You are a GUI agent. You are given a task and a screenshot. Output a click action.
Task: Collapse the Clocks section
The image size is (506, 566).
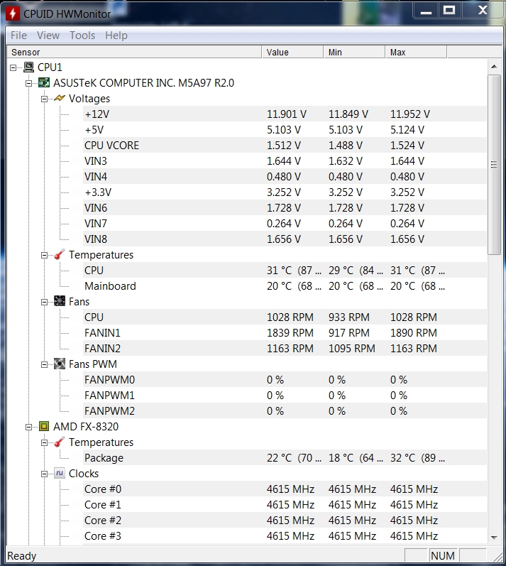(x=45, y=474)
